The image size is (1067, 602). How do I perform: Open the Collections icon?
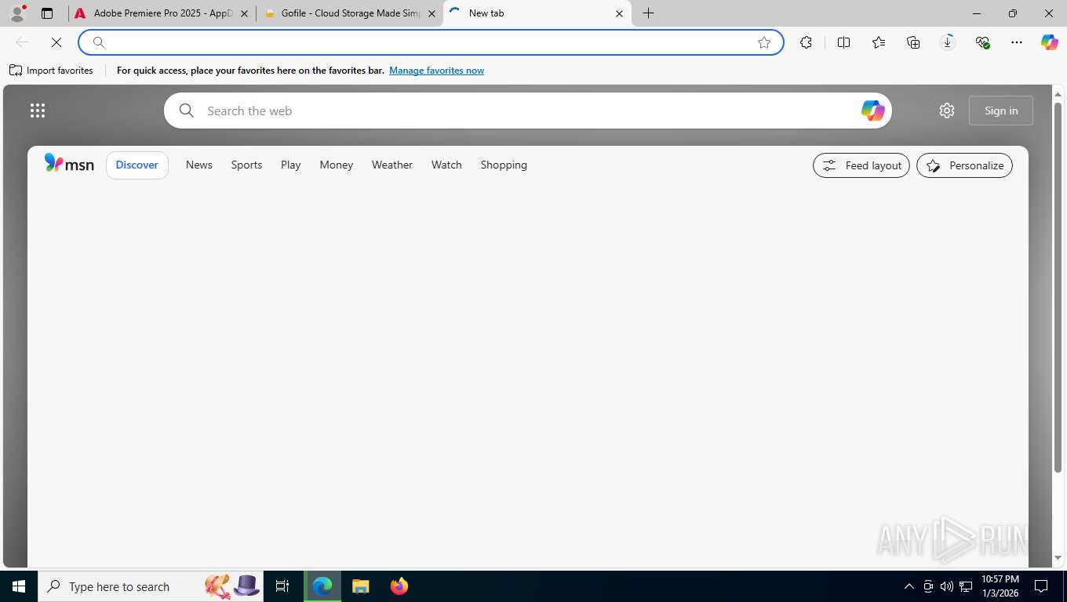click(913, 42)
